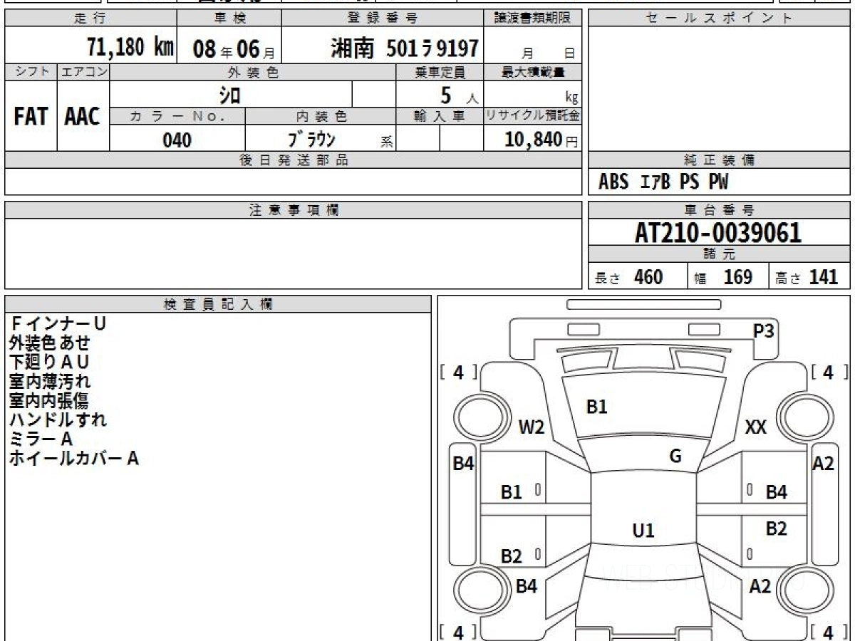Click the 車台番号 header

719,210
